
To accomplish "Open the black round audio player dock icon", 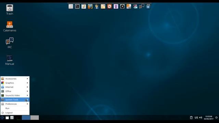I will [x=123, y=6].
